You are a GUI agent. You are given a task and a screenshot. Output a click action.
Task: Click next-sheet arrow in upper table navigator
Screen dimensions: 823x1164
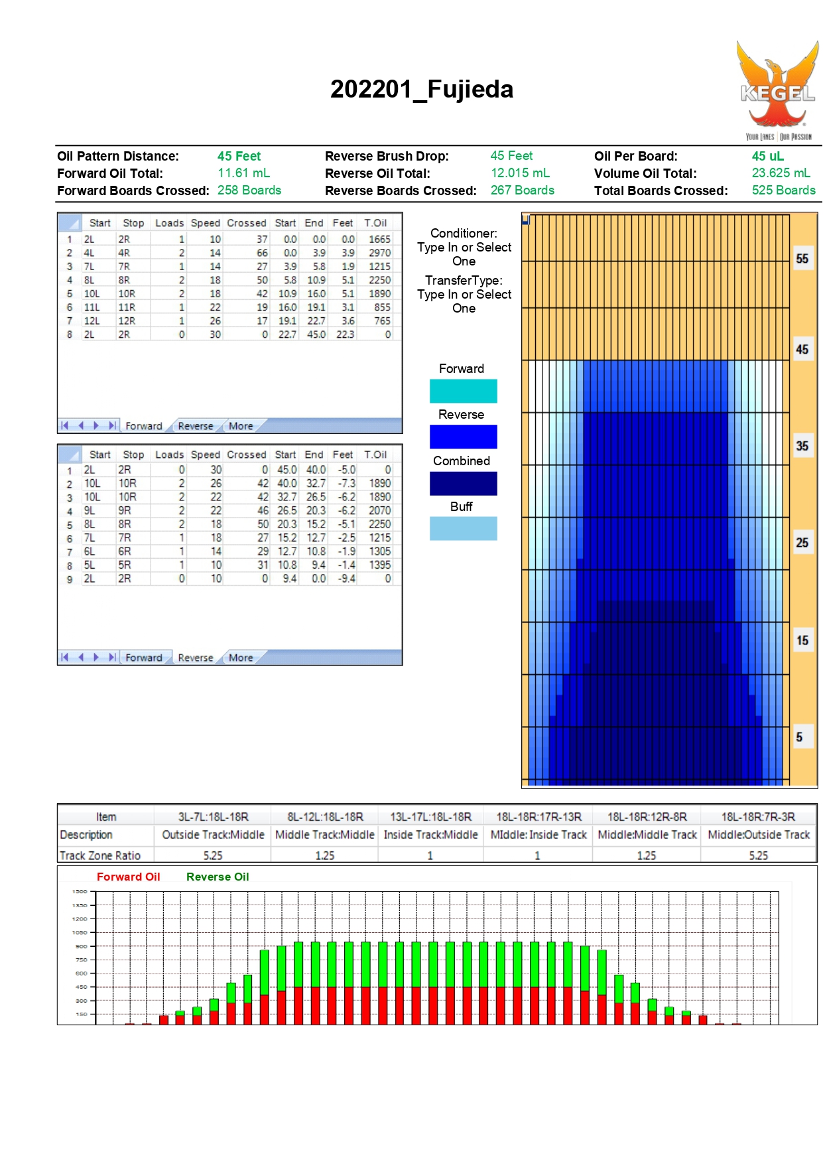click(x=96, y=425)
